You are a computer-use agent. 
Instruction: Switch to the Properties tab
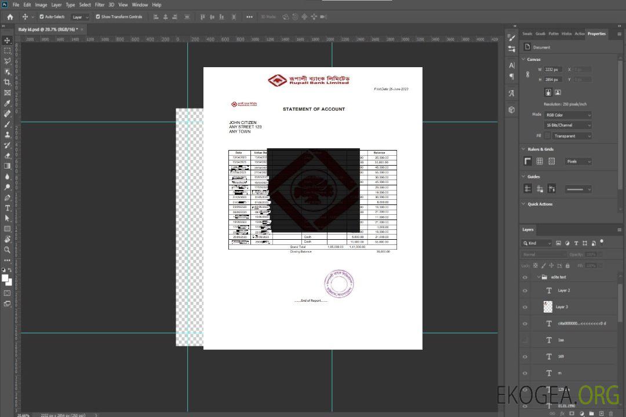coord(596,34)
